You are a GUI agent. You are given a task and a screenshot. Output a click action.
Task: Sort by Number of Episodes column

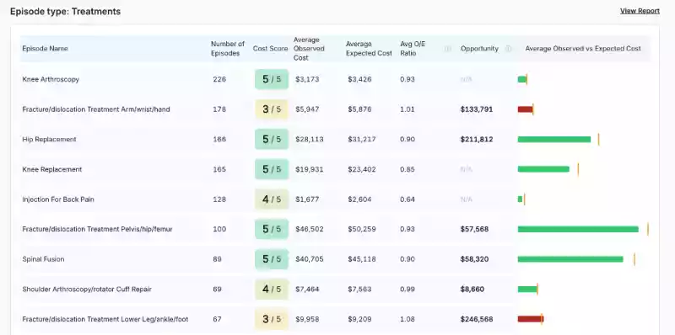pos(228,49)
